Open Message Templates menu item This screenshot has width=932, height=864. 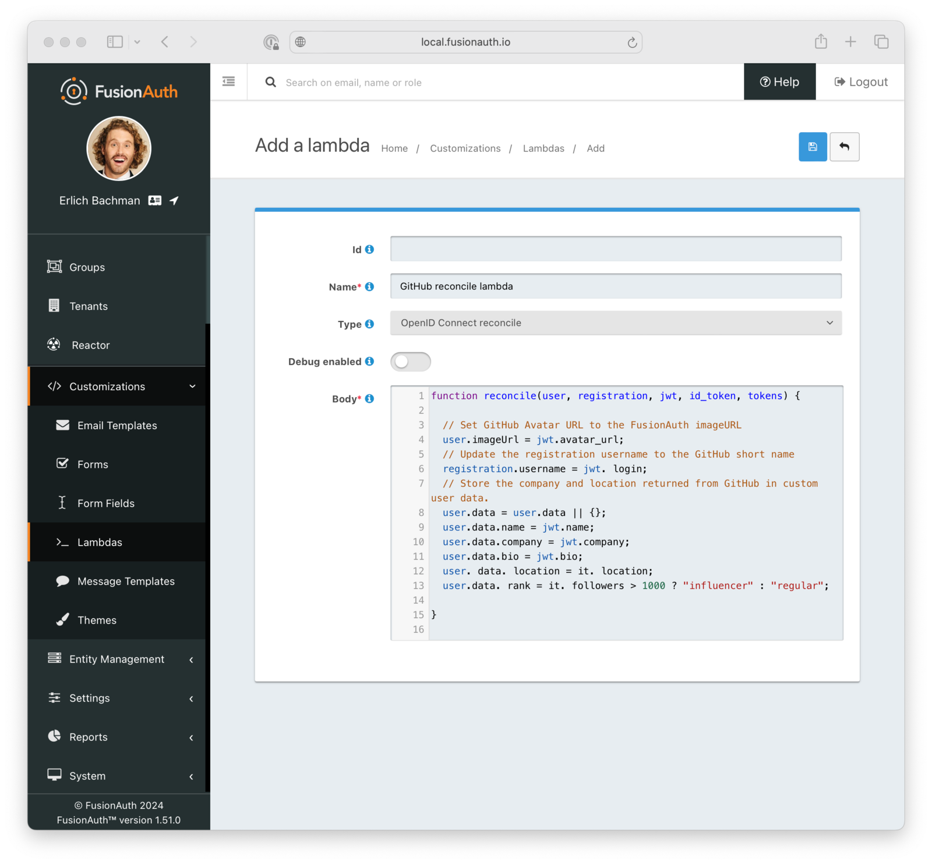pyautogui.click(x=116, y=581)
